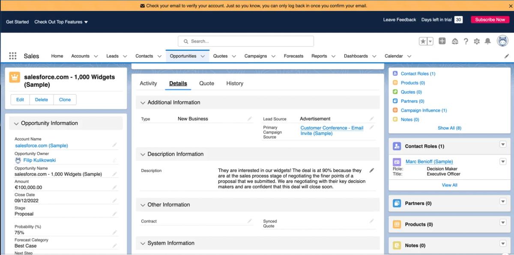Collapse the Opportunity Information section

[x=16, y=124]
